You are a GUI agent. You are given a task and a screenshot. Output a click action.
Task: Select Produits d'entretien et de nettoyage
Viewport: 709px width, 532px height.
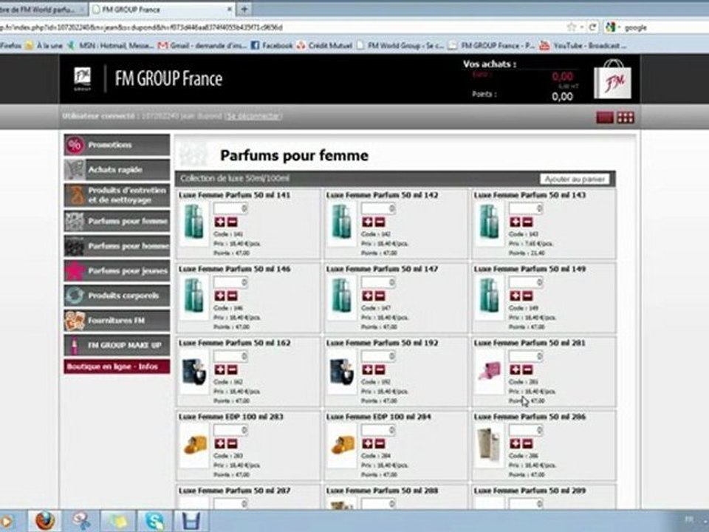117,195
